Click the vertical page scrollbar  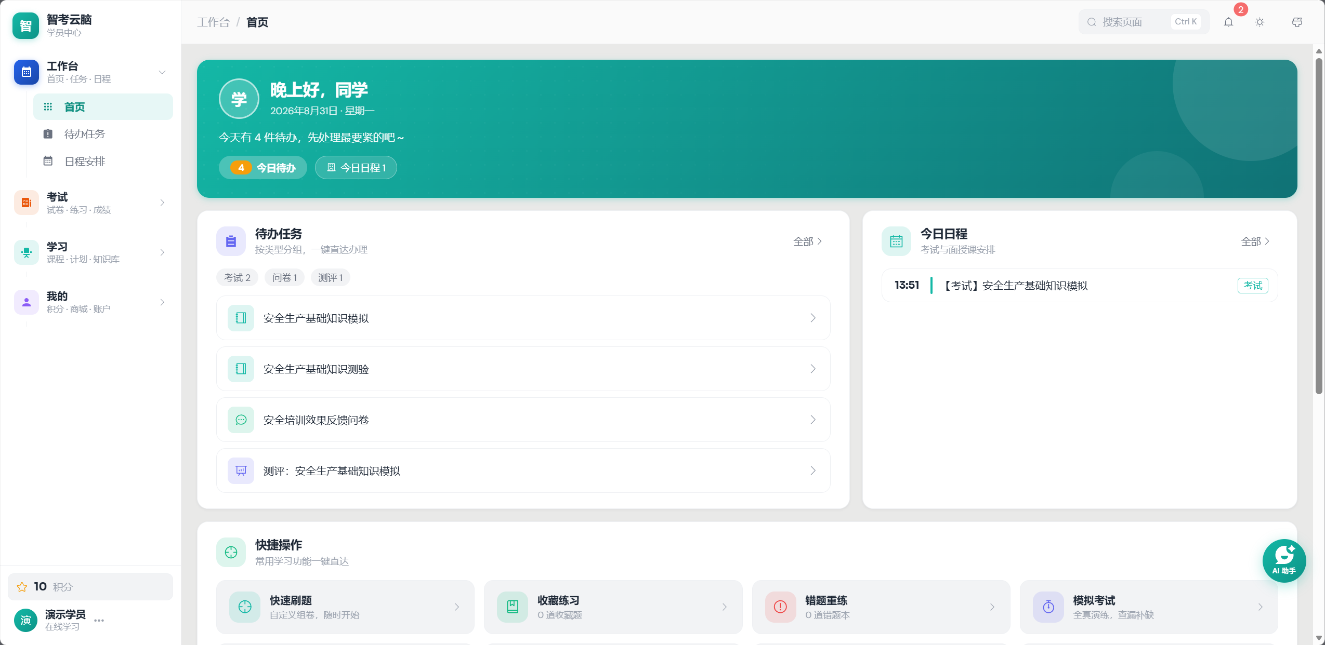coord(1319,226)
